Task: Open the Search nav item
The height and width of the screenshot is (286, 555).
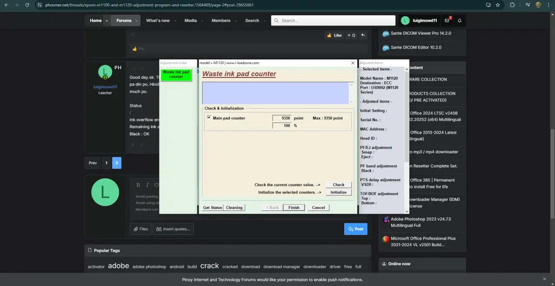Action: tap(252, 20)
